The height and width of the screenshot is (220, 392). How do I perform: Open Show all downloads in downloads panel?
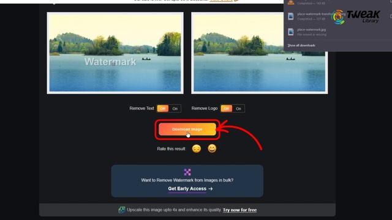pyautogui.click(x=301, y=45)
